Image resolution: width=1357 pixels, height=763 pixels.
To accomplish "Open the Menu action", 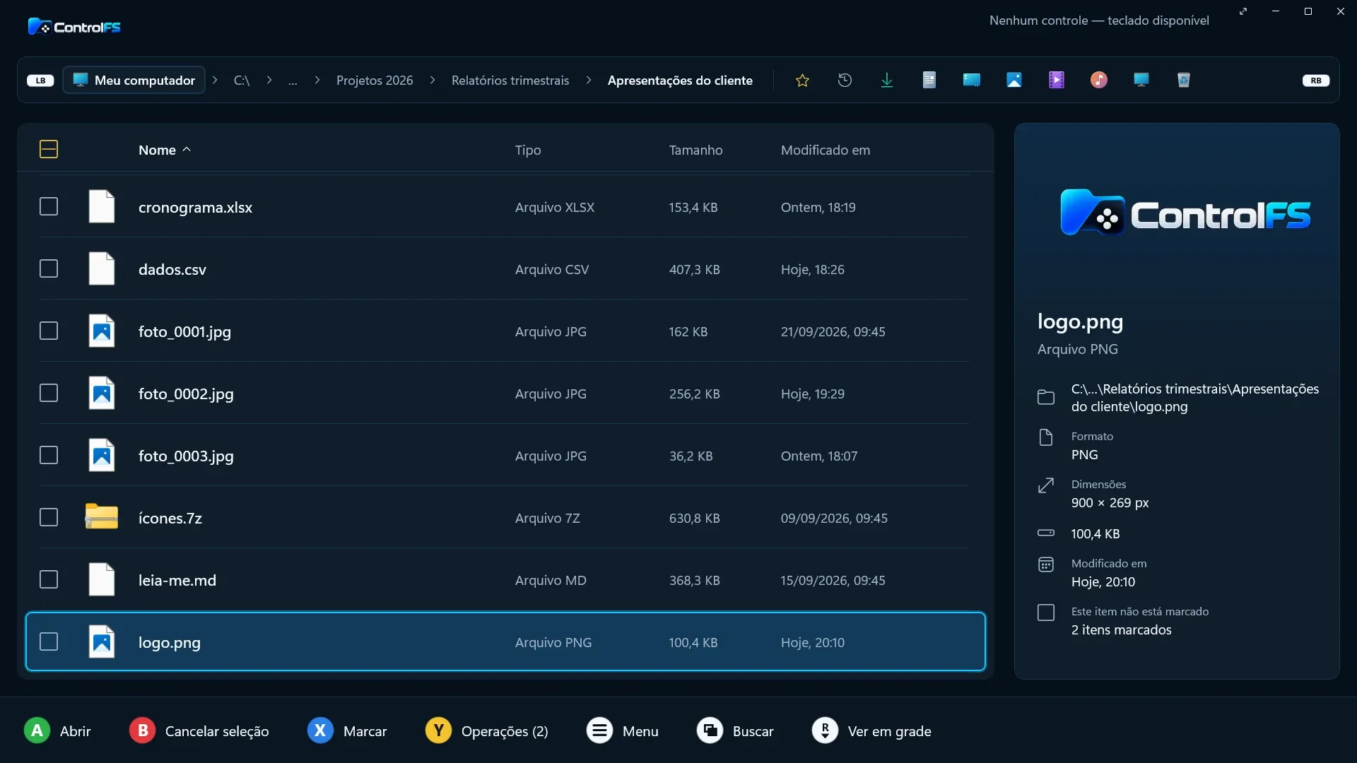I will point(622,731).
